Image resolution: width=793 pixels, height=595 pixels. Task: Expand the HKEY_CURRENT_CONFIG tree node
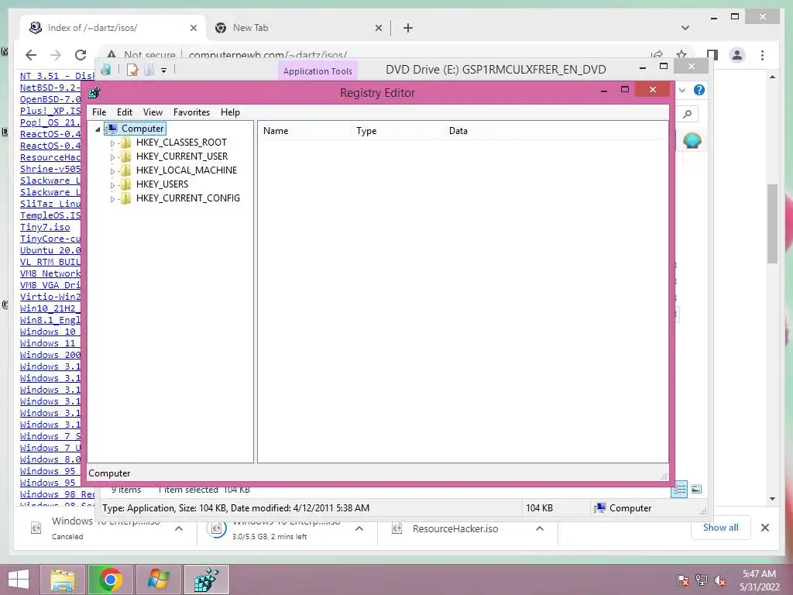point(112,199)
